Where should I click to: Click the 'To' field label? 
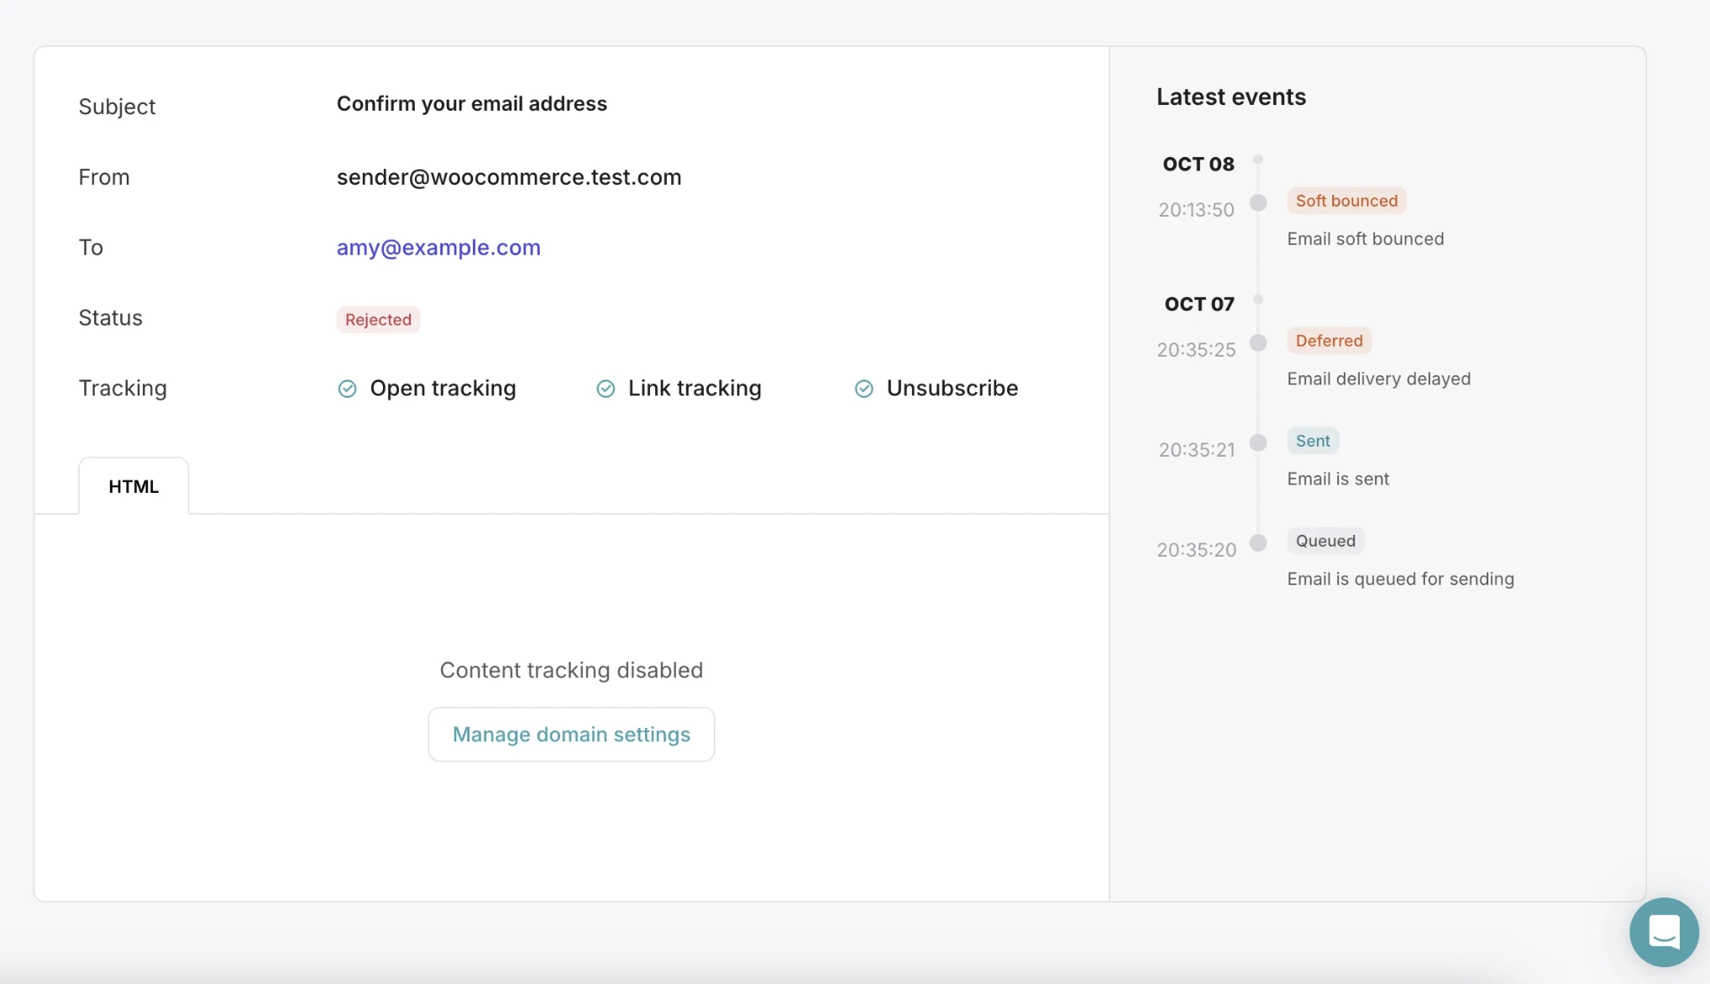[91, 248]
